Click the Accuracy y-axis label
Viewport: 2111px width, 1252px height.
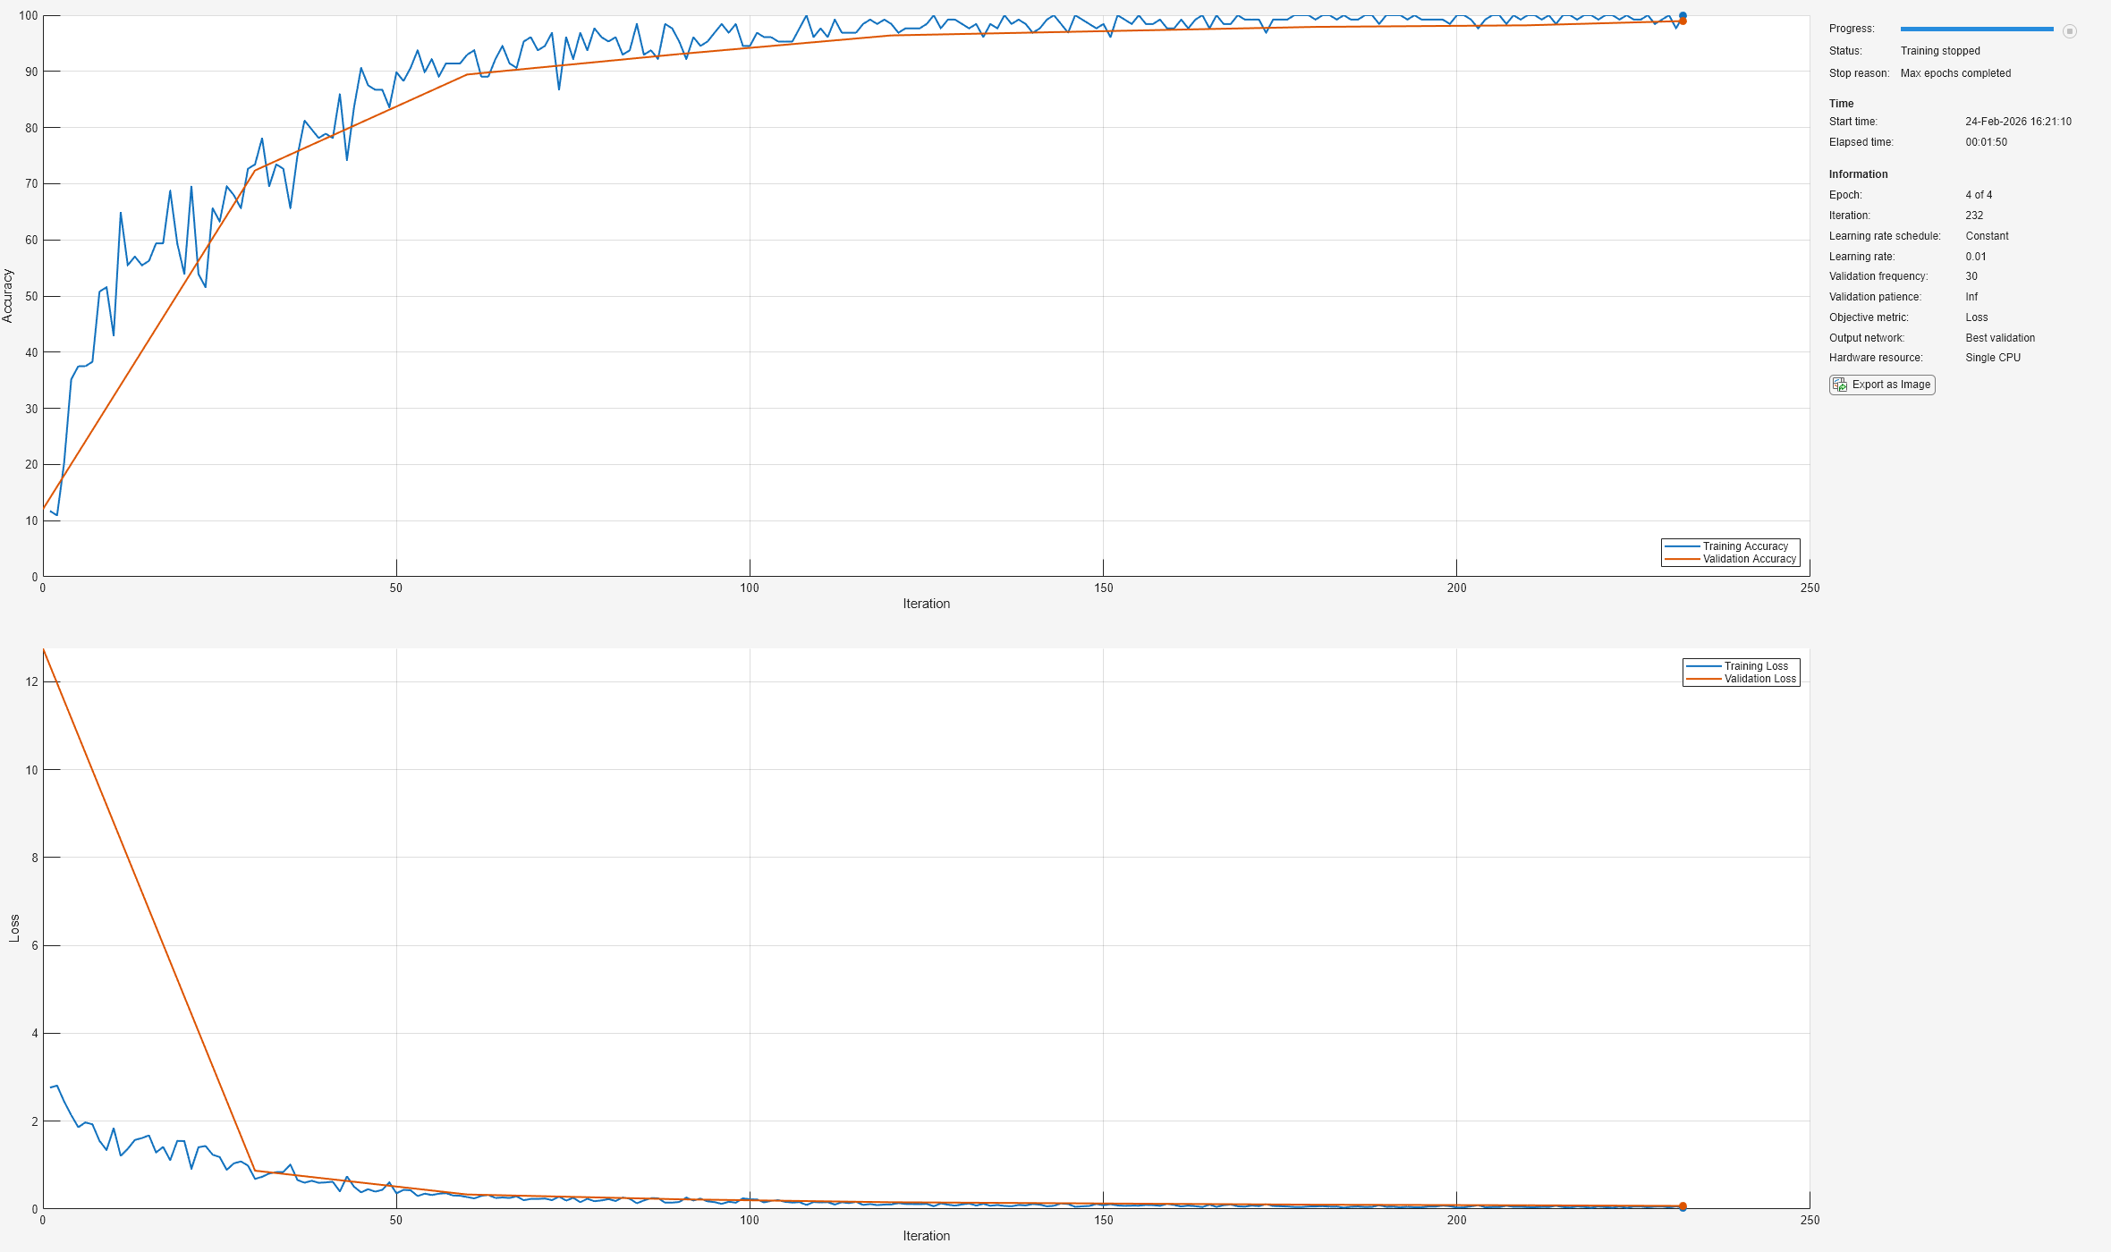click(x=8, y=296)
